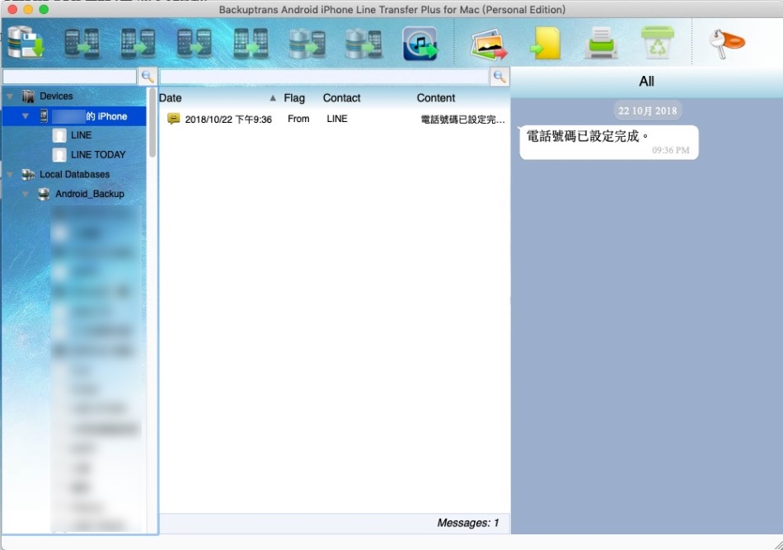Click the contact avatar icon beside LINE TODAY

59,155
